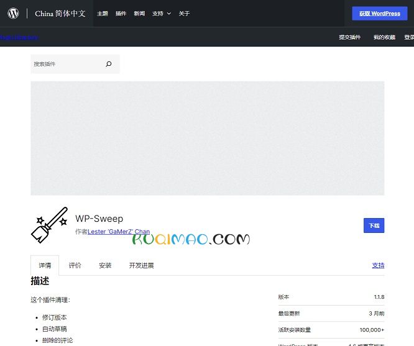Open the 新闻 menu item
This screenshot has width=414, height=346.
139,14
